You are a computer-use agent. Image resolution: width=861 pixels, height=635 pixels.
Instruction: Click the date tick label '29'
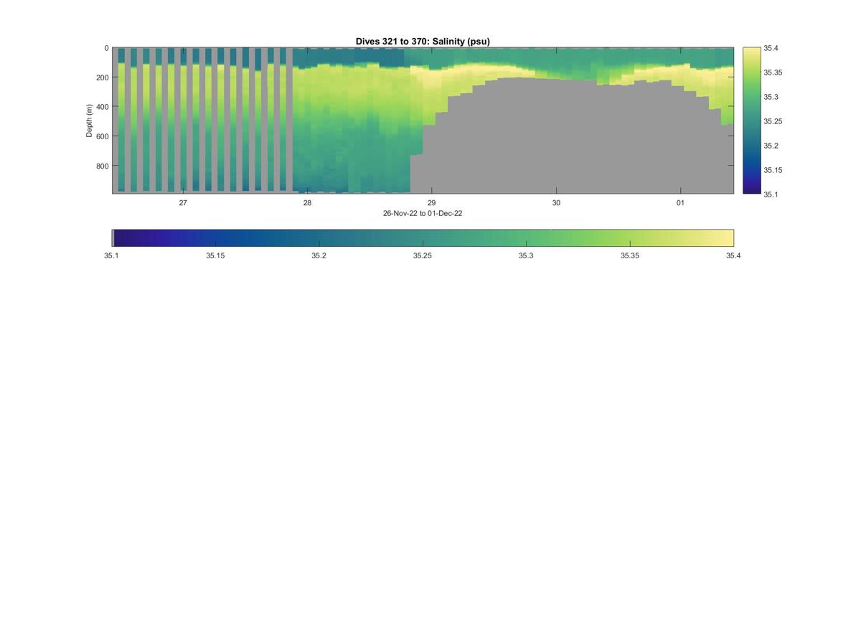click(431, 203)
